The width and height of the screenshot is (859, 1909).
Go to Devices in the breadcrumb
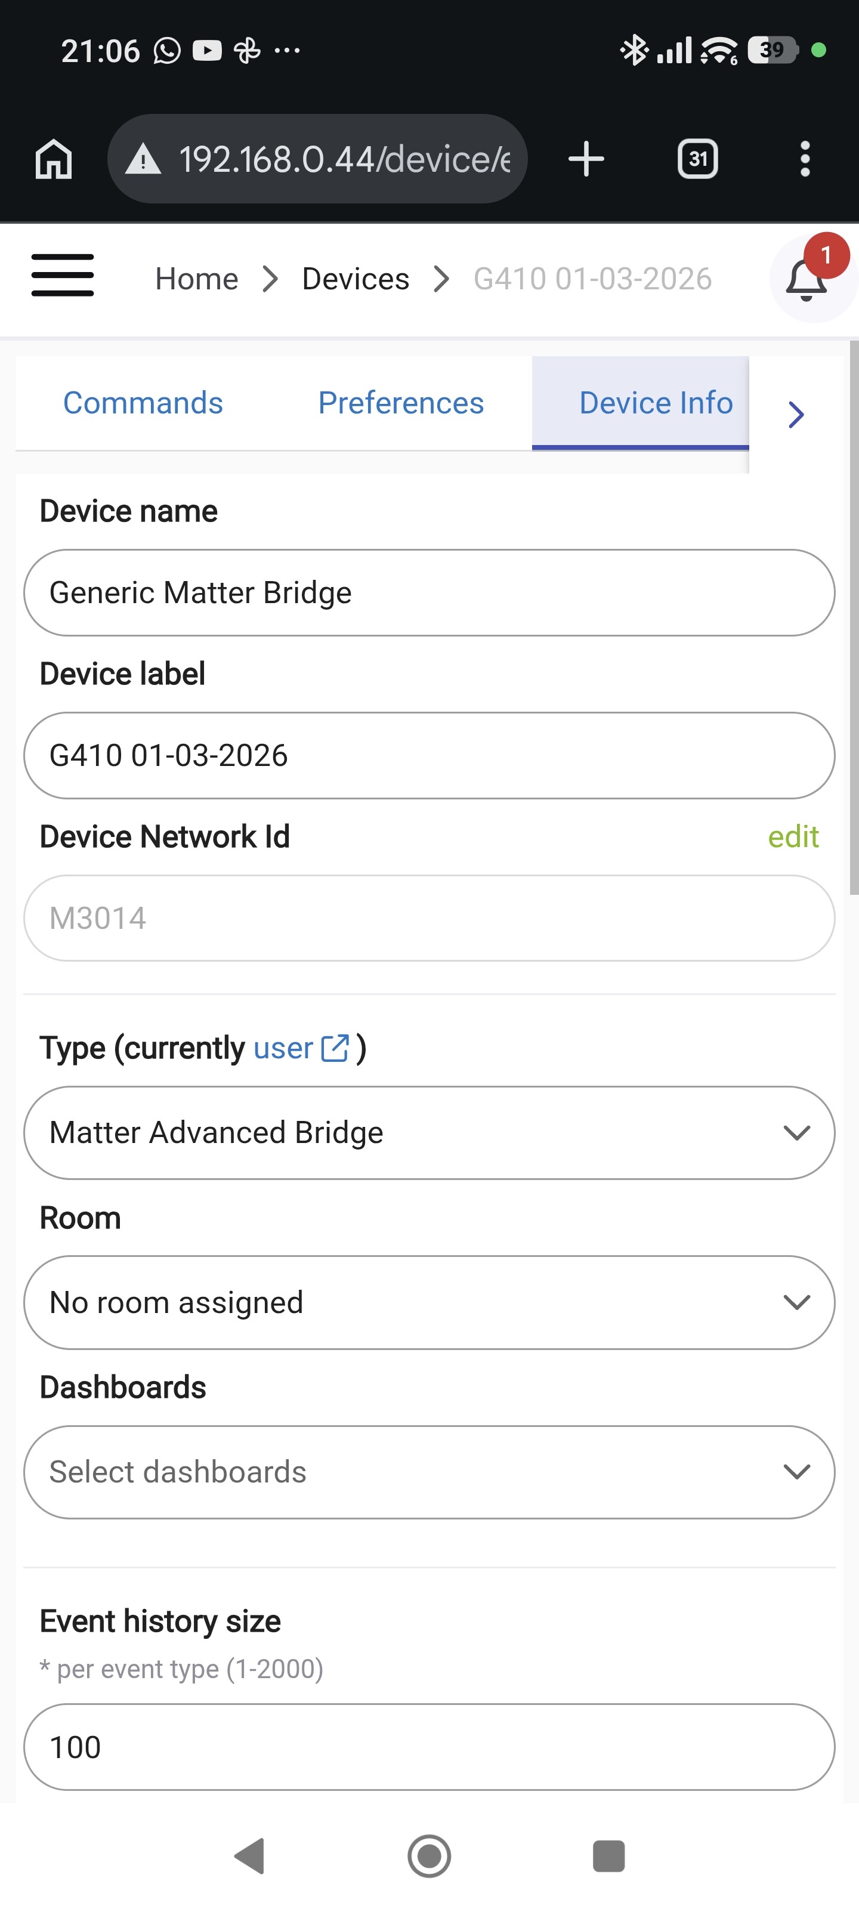tap(356, 279)
